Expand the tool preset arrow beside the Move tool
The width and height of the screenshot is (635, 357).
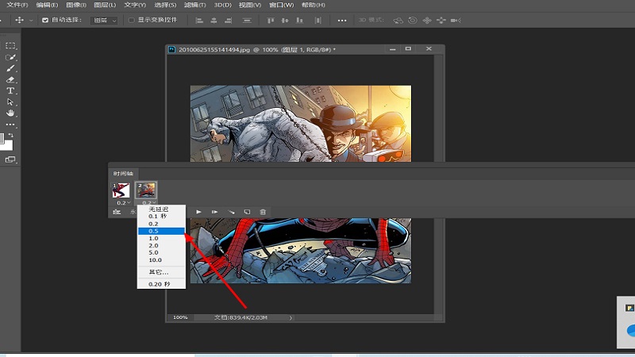tap(31, 21)
